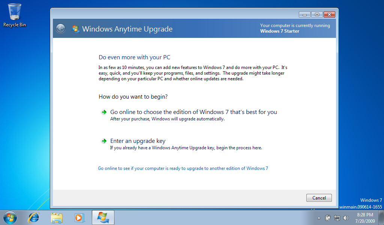Minimize the Anytime Upgrade window
The height and width of the screenshot is (225, 384).
coord(304,15)
